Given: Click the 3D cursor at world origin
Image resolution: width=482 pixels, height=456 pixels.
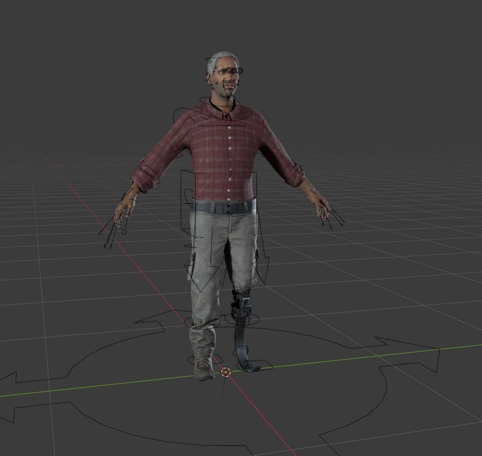Looking at the screenshot, I should click(x=226, y=373).
